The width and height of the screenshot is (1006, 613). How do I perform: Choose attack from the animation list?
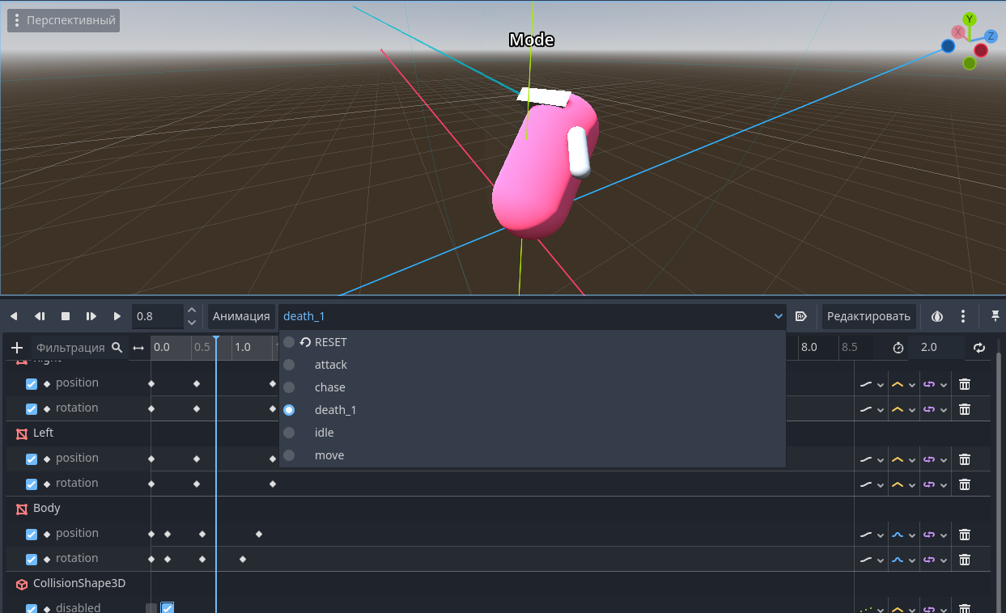tap(330, 365)
